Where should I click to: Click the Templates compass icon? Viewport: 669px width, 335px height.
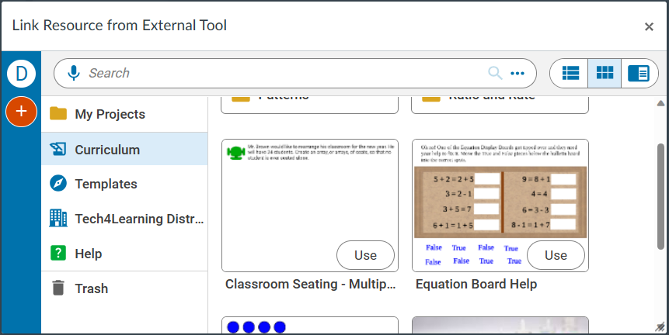tap(58, 184)
